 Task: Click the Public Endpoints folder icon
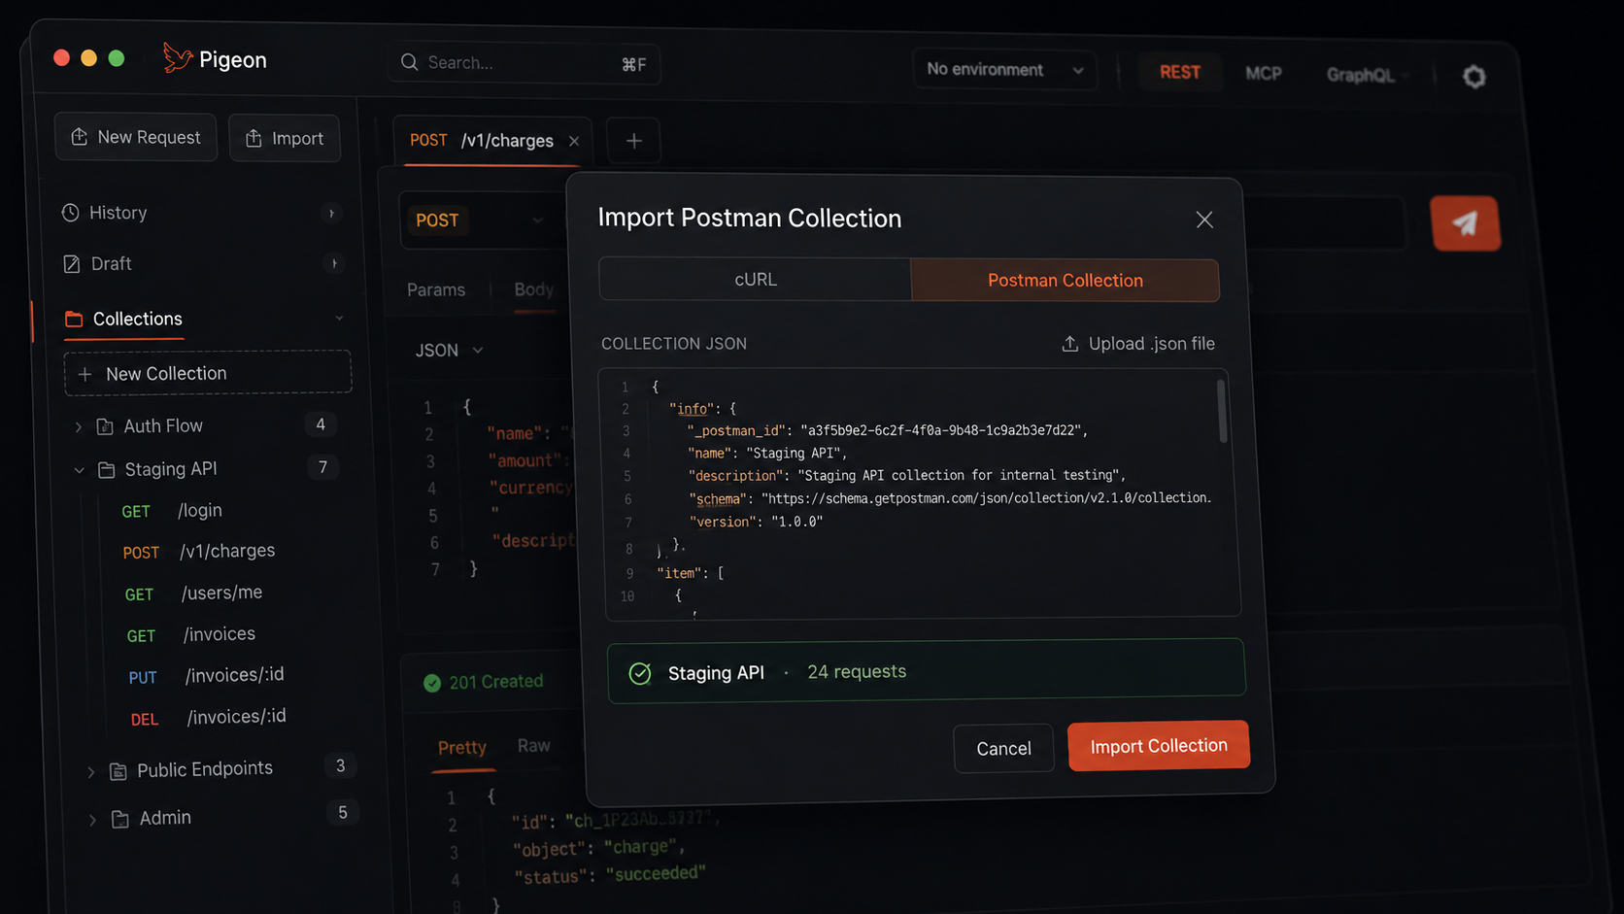tap(118, 771)
